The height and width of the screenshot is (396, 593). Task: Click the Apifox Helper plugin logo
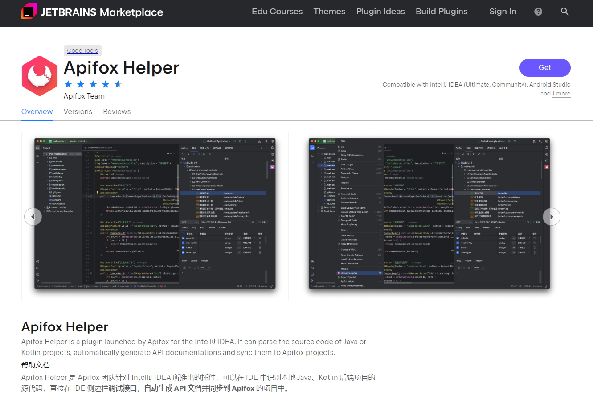[40, 76]
